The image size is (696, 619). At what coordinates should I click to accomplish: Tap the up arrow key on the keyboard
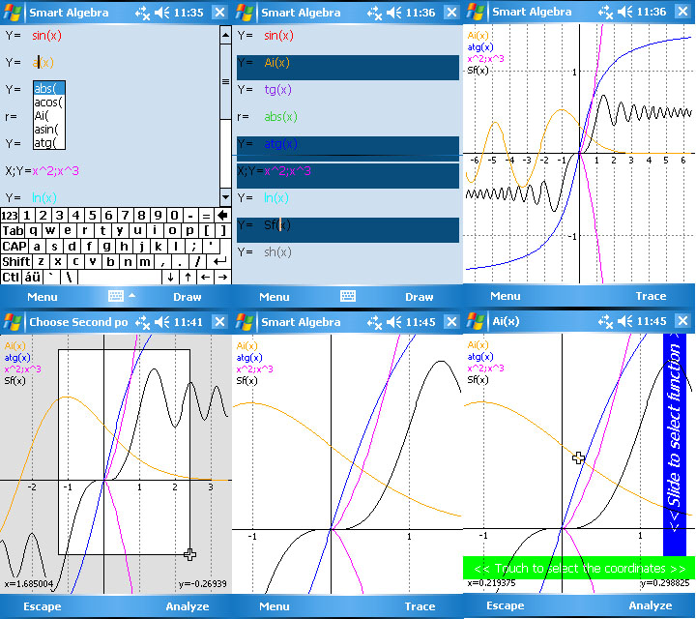tap(188, 277)
